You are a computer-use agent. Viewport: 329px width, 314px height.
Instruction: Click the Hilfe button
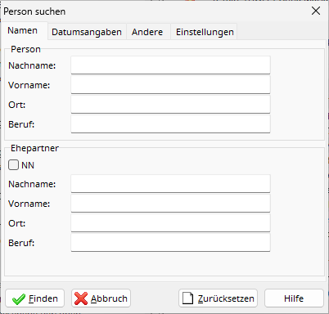(x=294, y=298)
